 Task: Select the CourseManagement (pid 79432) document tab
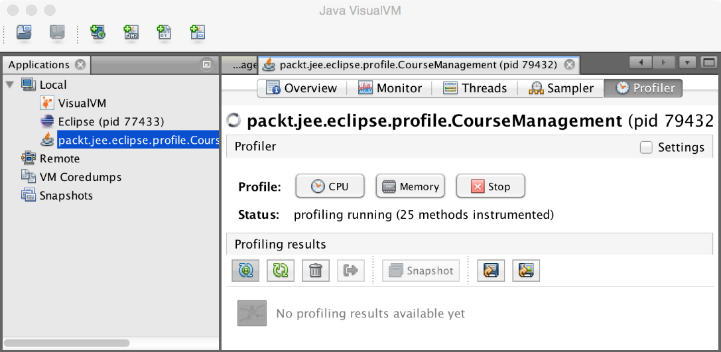[419, 65]
